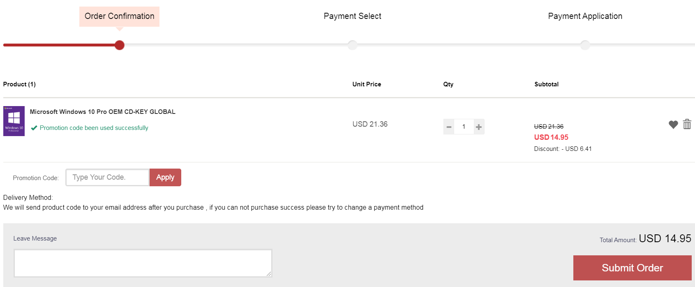Open the Microsoft Windows 10 Pro product title
Viewport: 695px width, 287px height.
(102, 112)
